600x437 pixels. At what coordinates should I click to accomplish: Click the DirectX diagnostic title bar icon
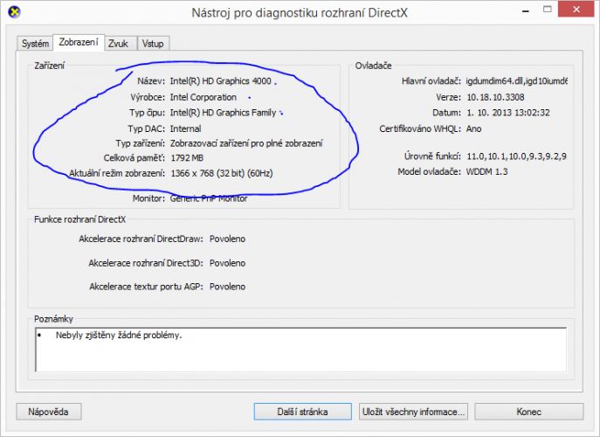pos(15,12)
